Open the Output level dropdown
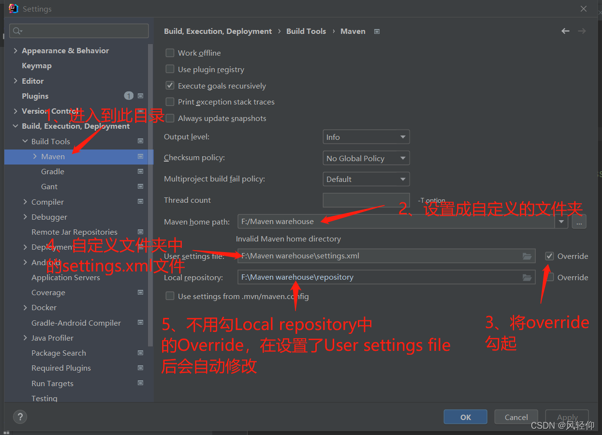602x435 pixels. 366,137
